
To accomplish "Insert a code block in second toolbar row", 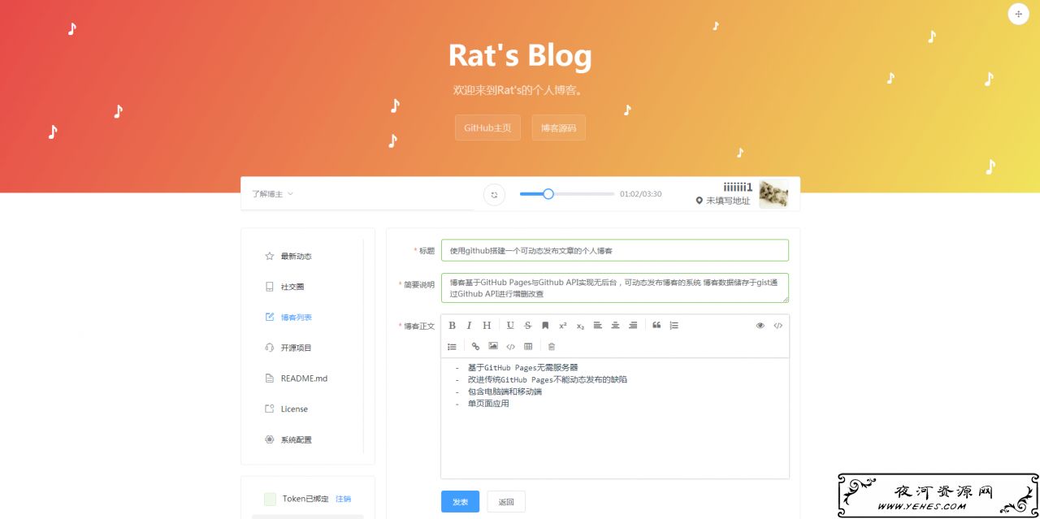I will coord(510,347).
